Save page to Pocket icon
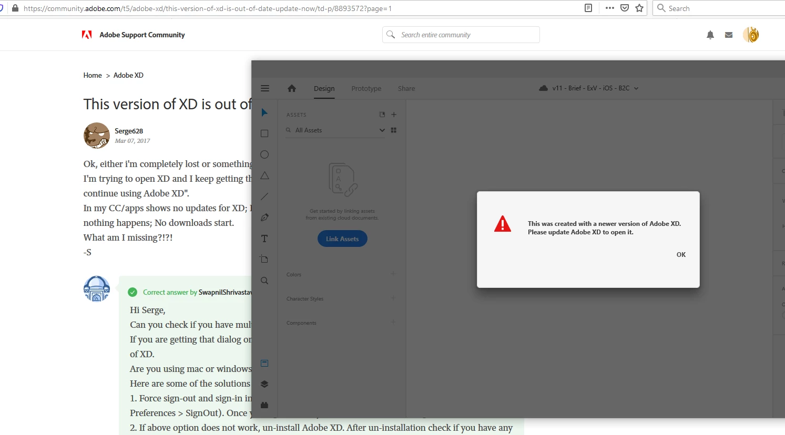785x435 pixels. [x=625, y=8]
